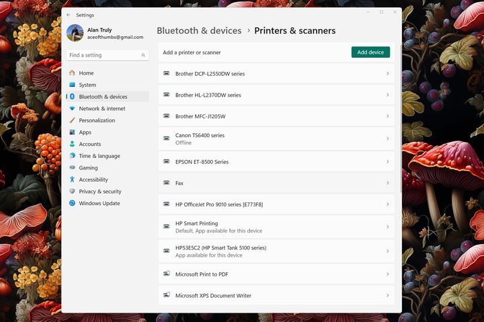This screenshot has height=322, width=484.
Task: Click the Gaming controller icon
Action: tap(72, 167)
